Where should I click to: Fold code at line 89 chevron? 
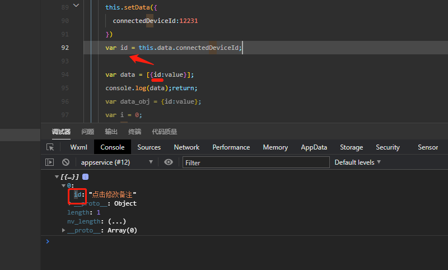click(x=76, y=6)
